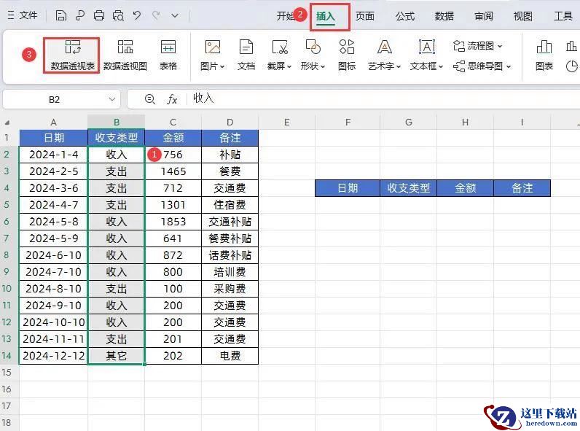Image resolution: width=580 pixels, height=431 pixels.
Task: Select column D header
Action: 230,123
